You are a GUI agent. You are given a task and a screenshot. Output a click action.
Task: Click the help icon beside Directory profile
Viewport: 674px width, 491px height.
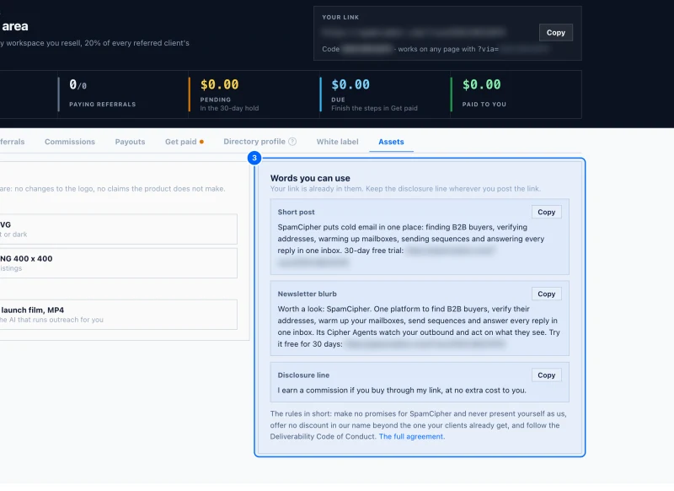pos(292,142)
